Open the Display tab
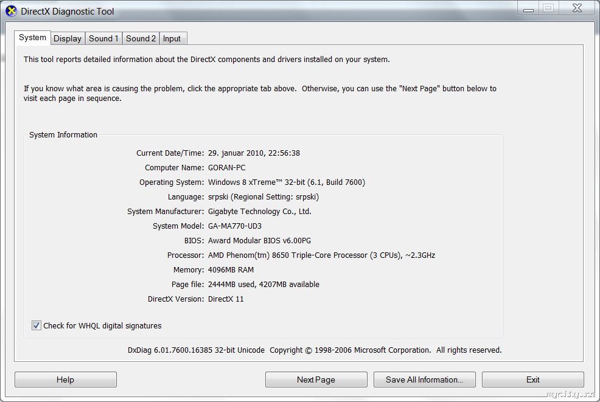This screenshot has width=600, height=402. coord(68,39)
